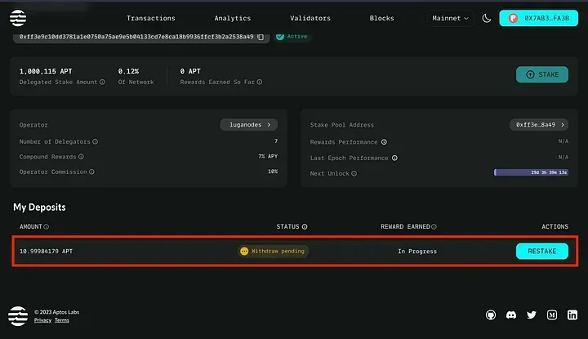Image resolution: width=588 pixels, height=339 pixels.
Task: Click the 1,000,115 APT delegated stake value
Action: coord(46,71)
